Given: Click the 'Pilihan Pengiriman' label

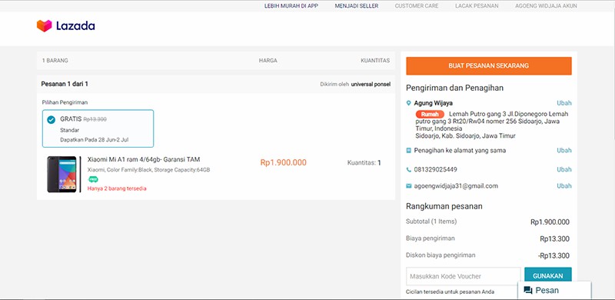Looking at the screenshot, I should [x=65, y=102].
